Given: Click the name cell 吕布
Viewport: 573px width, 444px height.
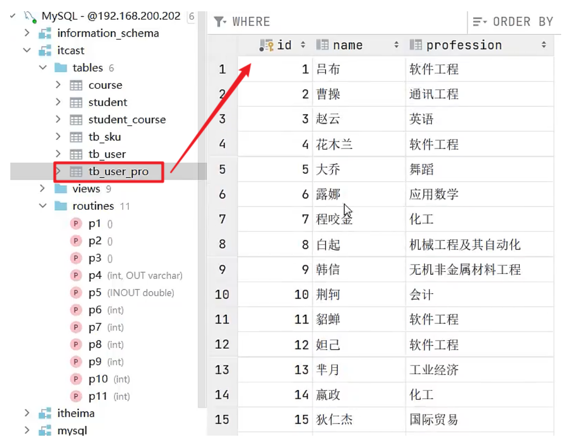Looking at the screenshot, I should (359, 69).
